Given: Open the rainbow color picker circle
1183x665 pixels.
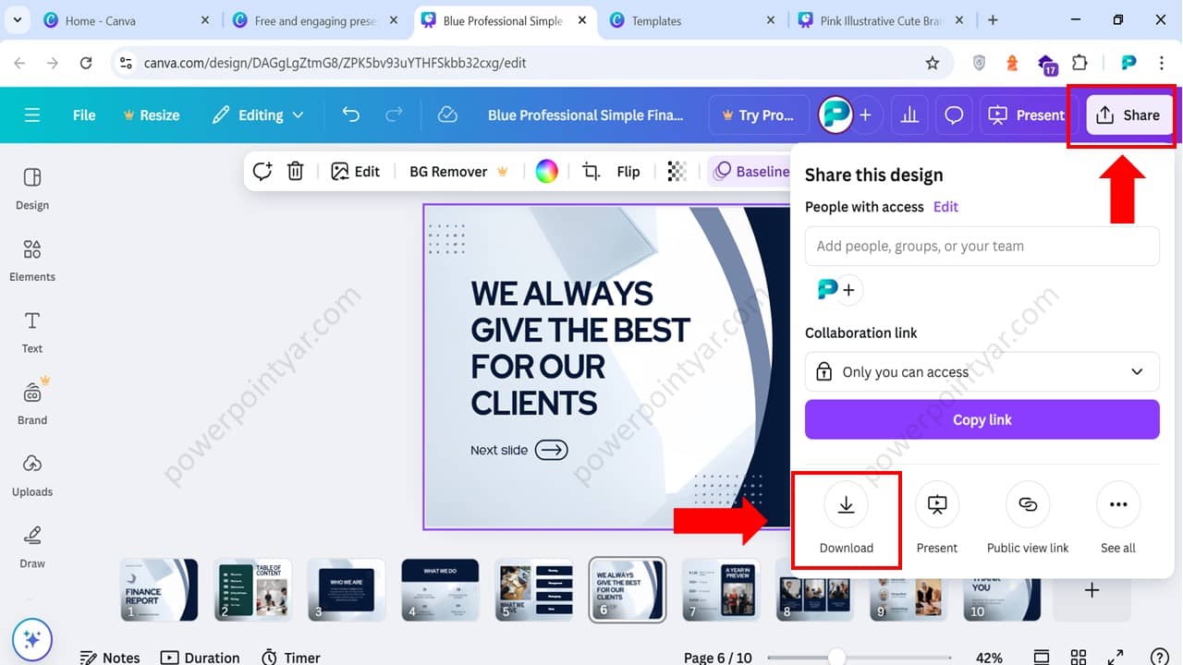Looking at the screenshot, I should [546, 171].
